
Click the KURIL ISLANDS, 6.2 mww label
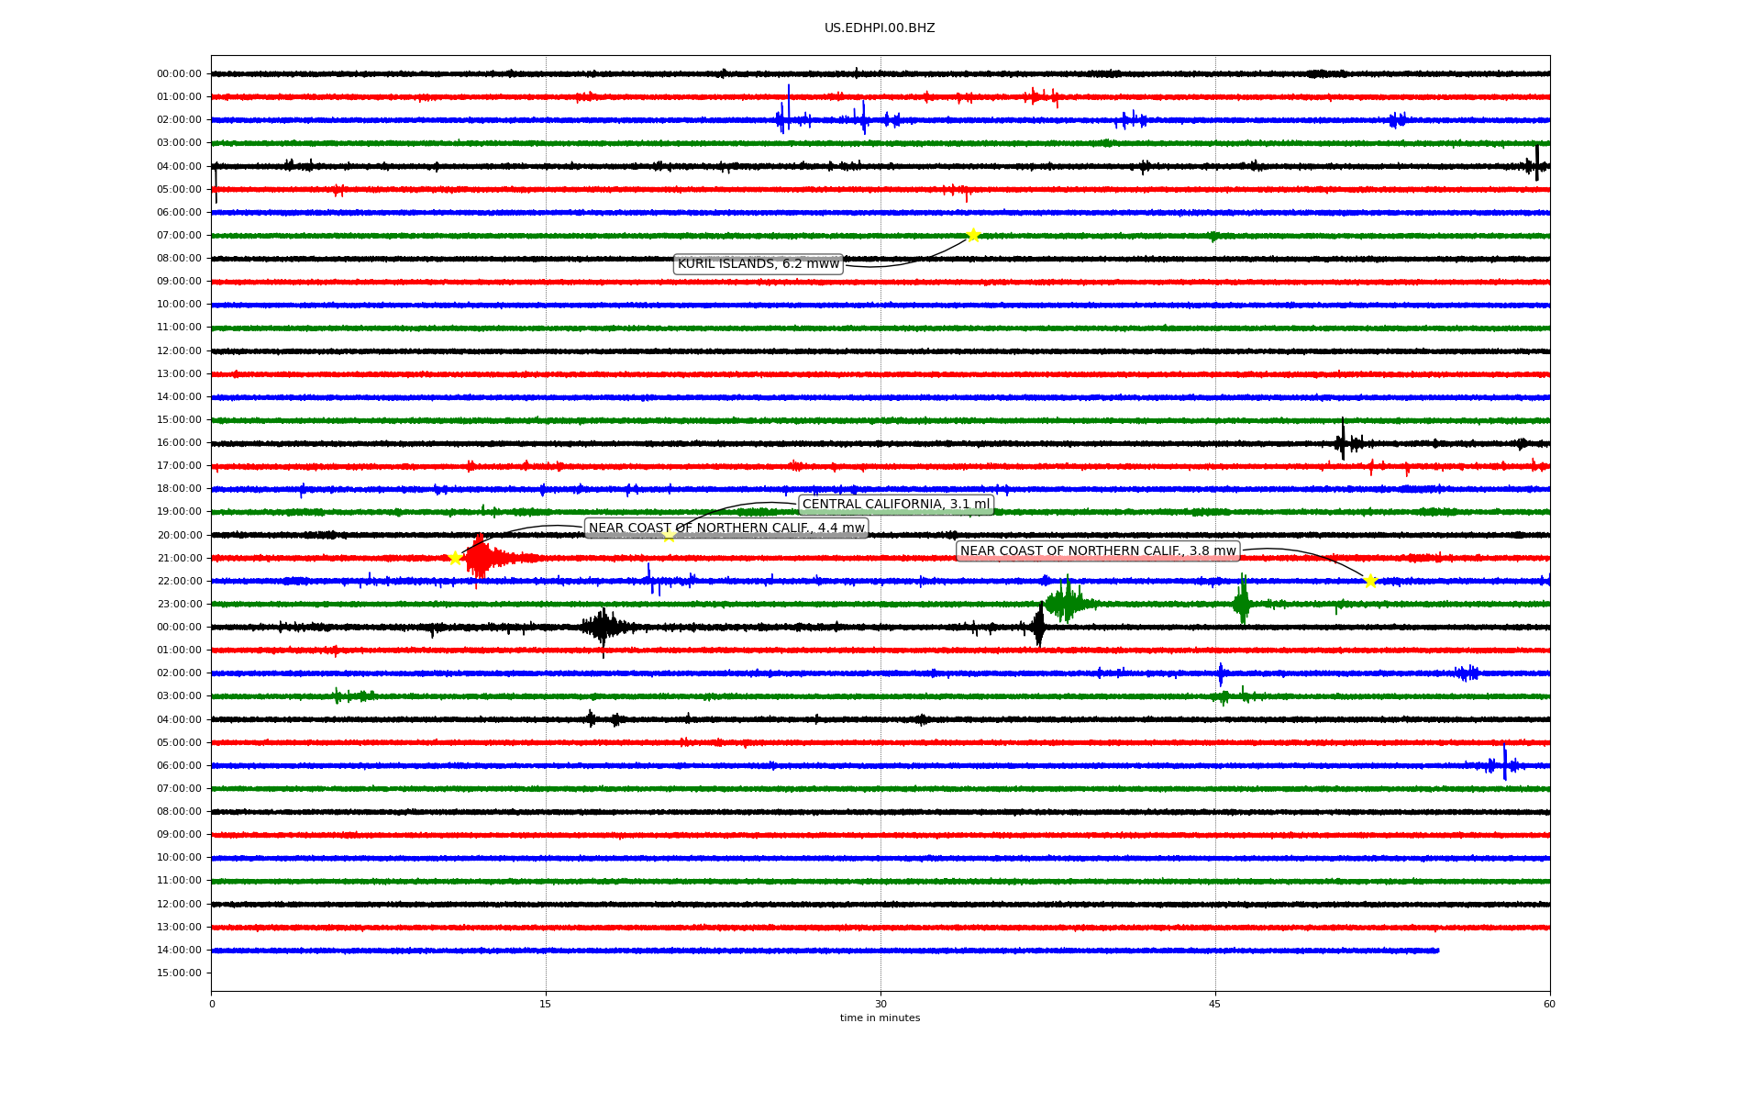pyautogui.click(x=758, y=264)
